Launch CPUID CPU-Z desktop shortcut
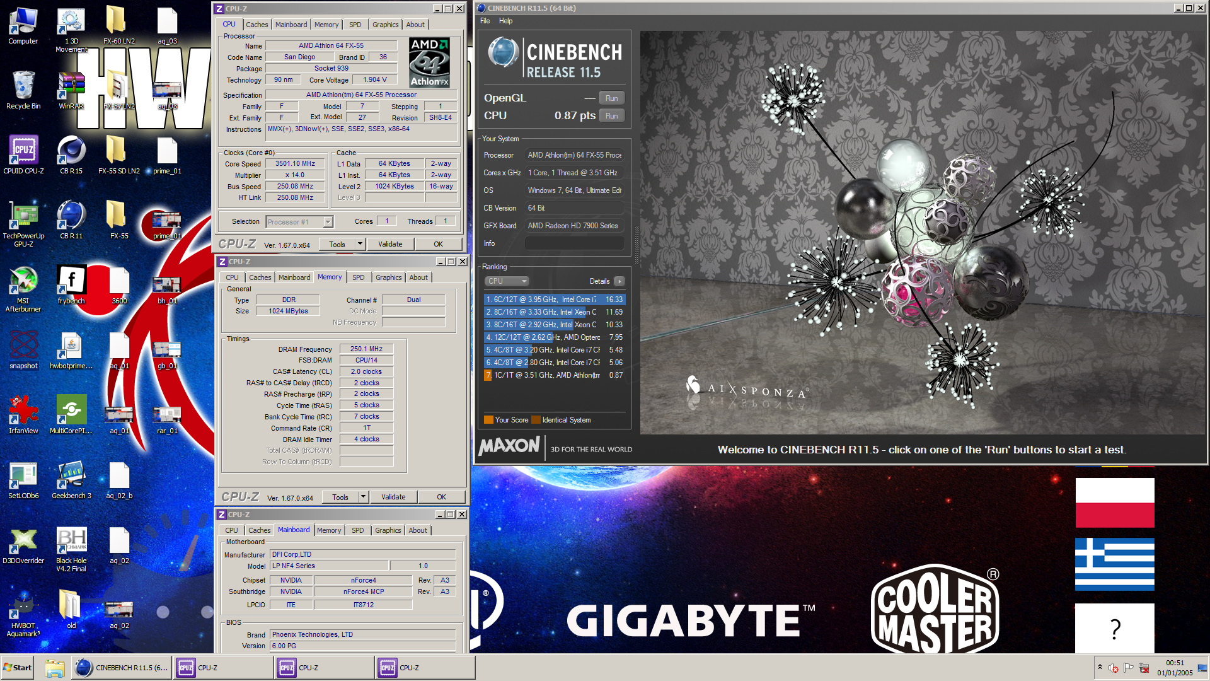Screen dimensions: 1210x681 click(x=23, y=156)
